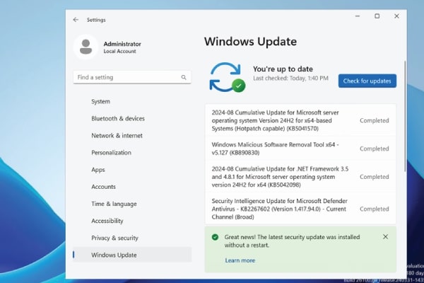The height and width of the screenshot is (283, 424).
Task: Click the vertical scrollbar in update list
Action: 405,117
